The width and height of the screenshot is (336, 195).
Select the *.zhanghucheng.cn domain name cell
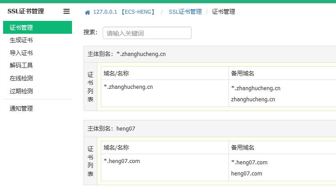pos(128,87)
